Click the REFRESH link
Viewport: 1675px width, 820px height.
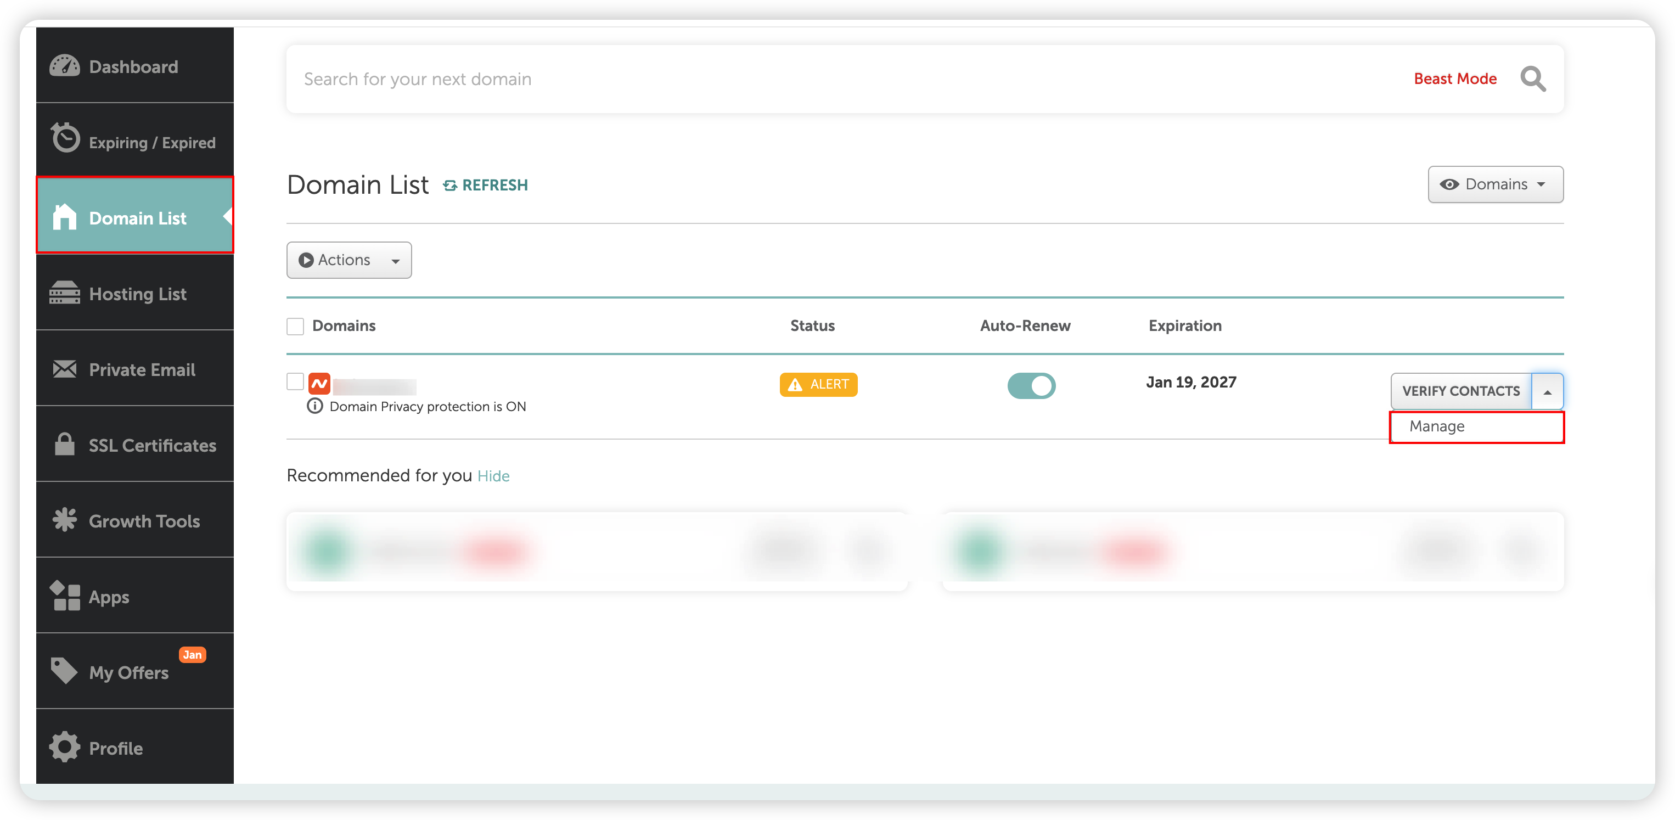pos(486,186)
